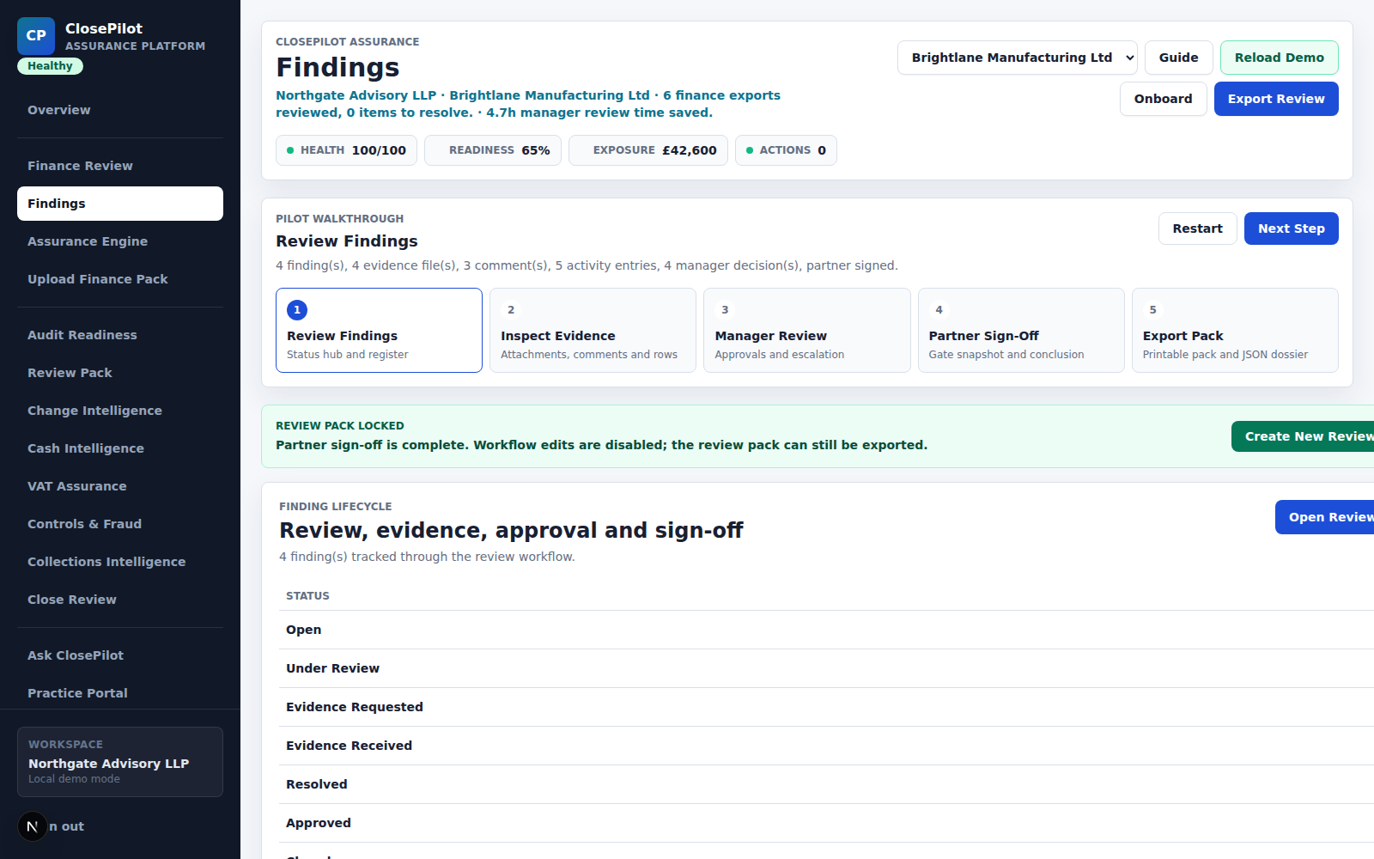Select step 1 Review Findings card
This screenshot has height=859, width=1374.
[379, 330]
